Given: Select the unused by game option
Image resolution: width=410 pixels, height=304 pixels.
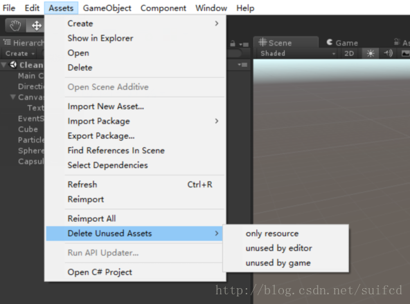Looking at the screenshot, I should 286,263.
